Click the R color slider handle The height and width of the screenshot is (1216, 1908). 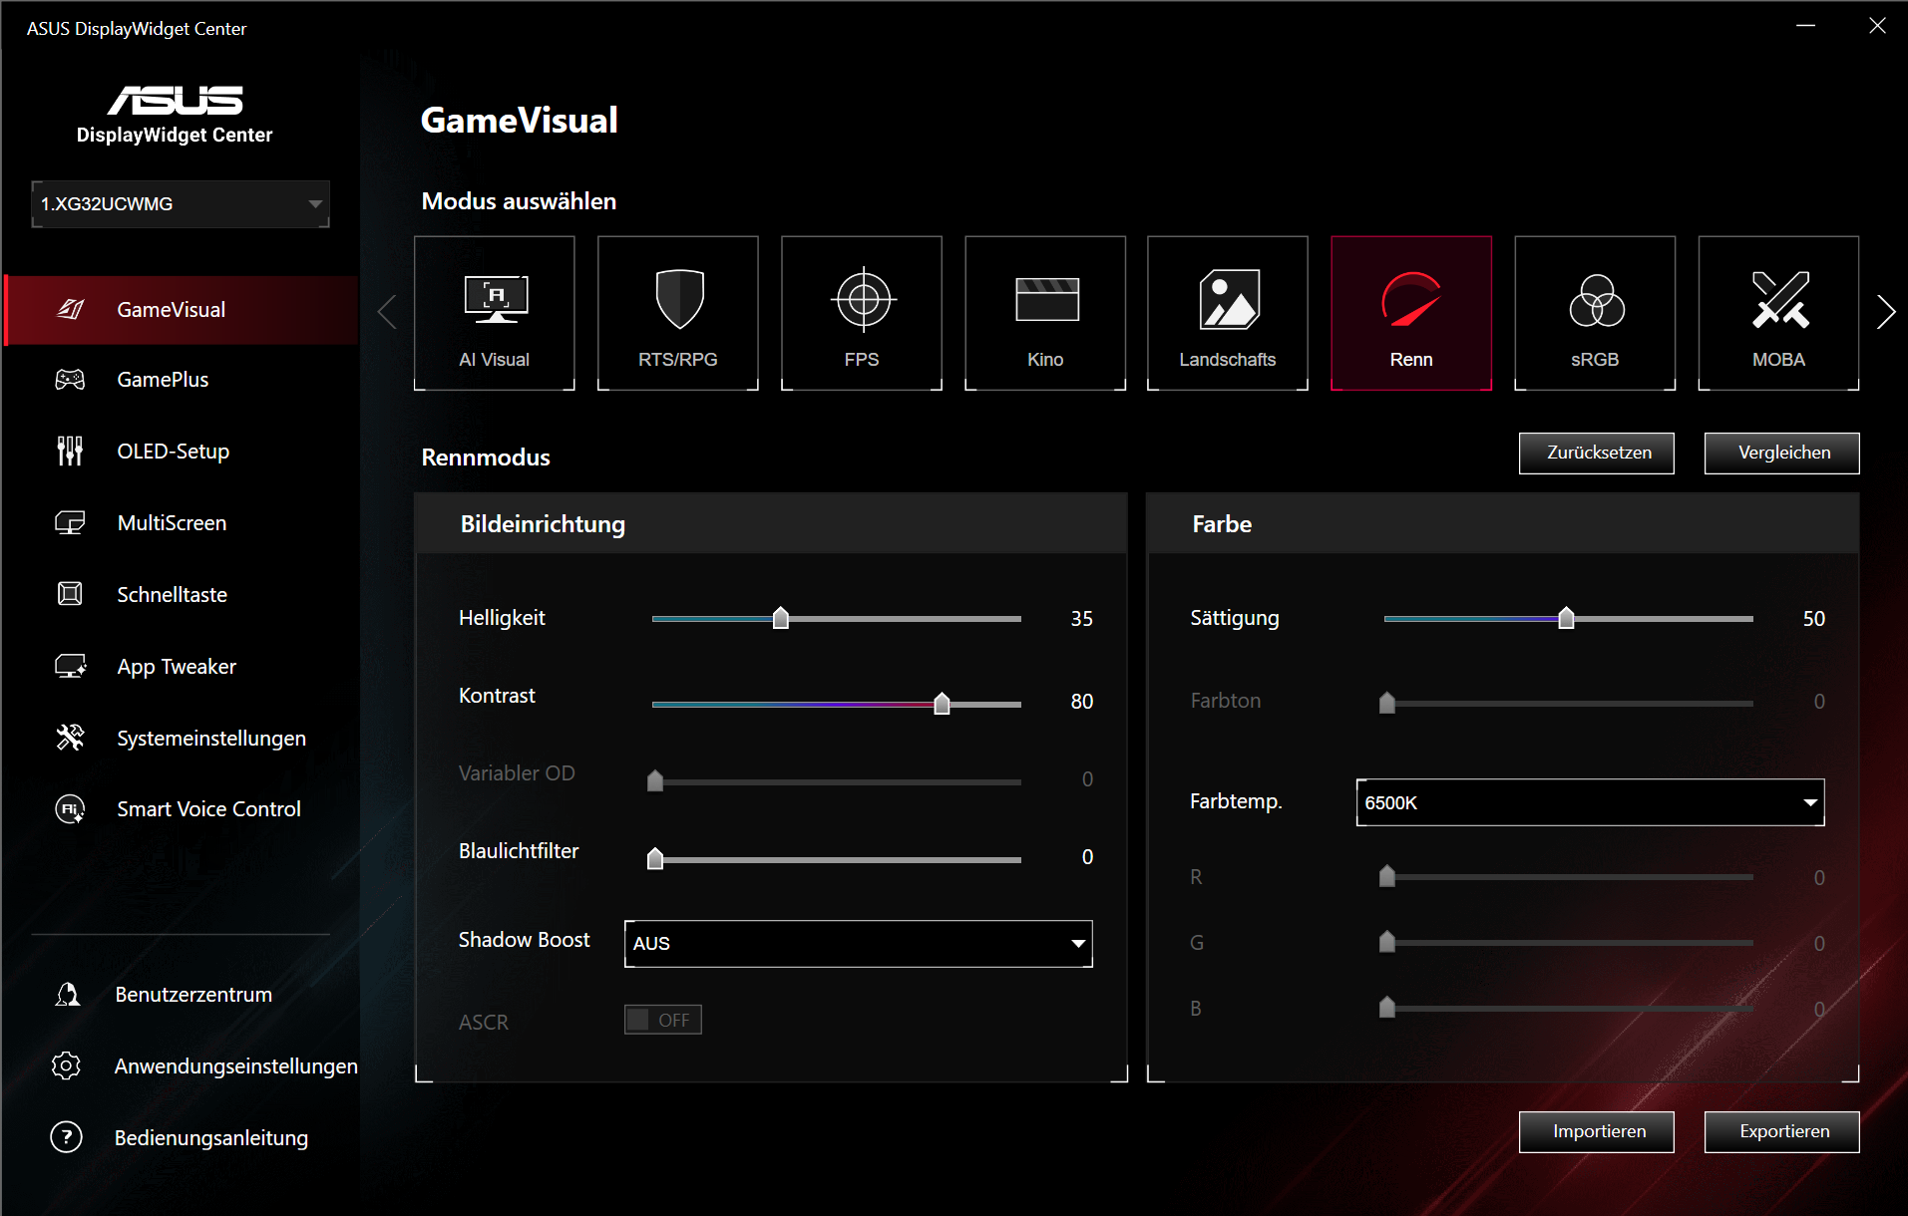(x=1387, y=876)
